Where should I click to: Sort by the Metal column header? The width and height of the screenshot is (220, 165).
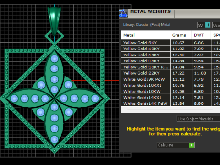145,35
